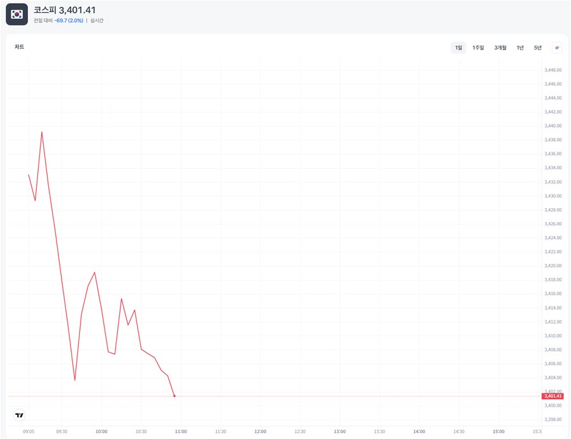Select the 5년 chart period
The image size is (571, 439).
click(x=537, y=48)
